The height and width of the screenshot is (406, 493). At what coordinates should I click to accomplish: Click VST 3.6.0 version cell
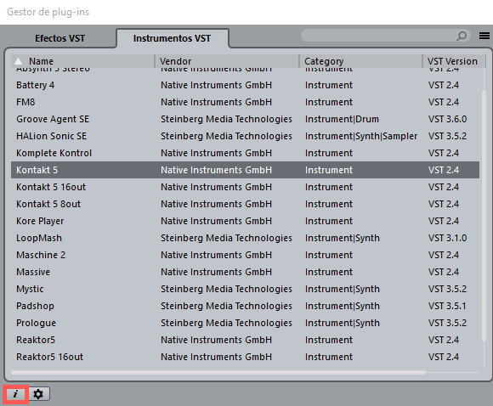[x=447, y=119]
